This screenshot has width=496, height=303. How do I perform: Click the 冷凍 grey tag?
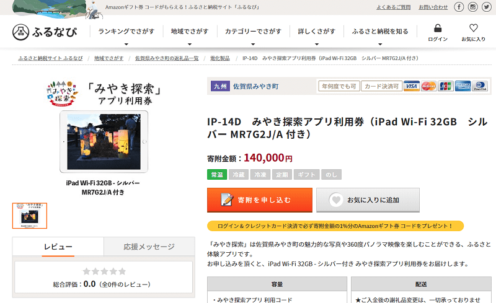[260, 175]
